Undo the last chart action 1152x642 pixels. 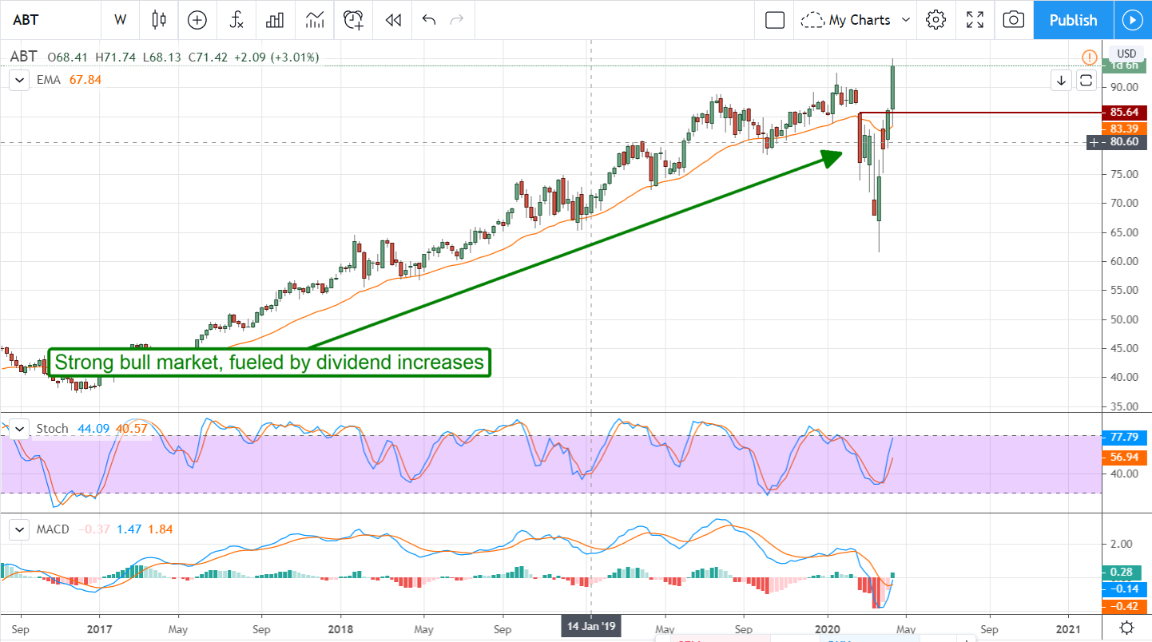click(429, 20)
